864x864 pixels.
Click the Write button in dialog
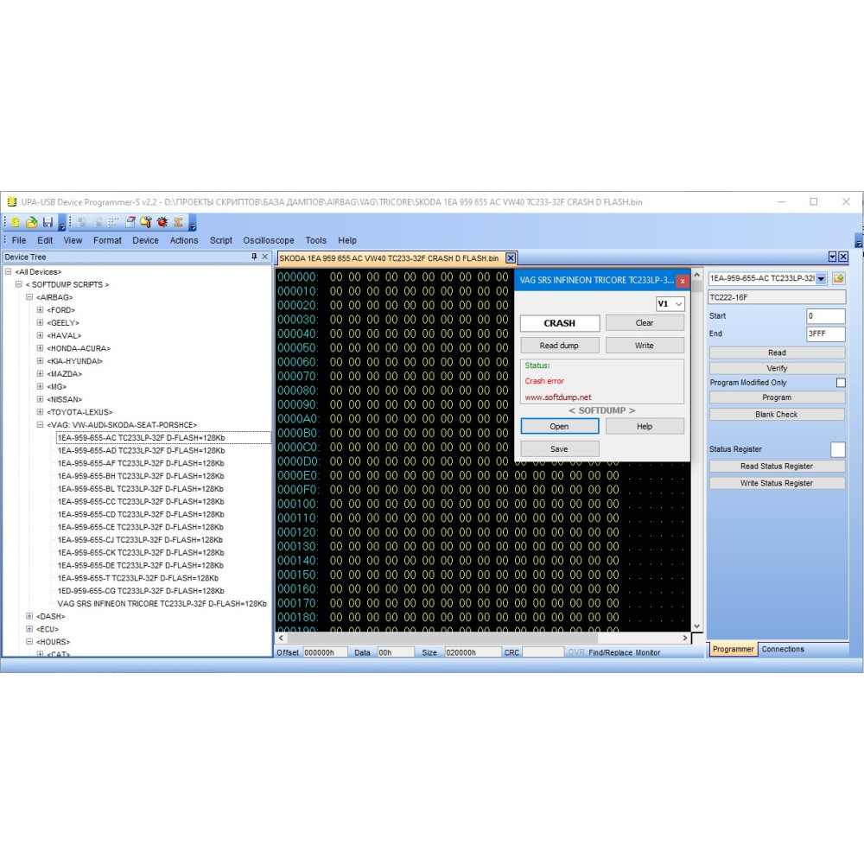[x=645, y=346]
